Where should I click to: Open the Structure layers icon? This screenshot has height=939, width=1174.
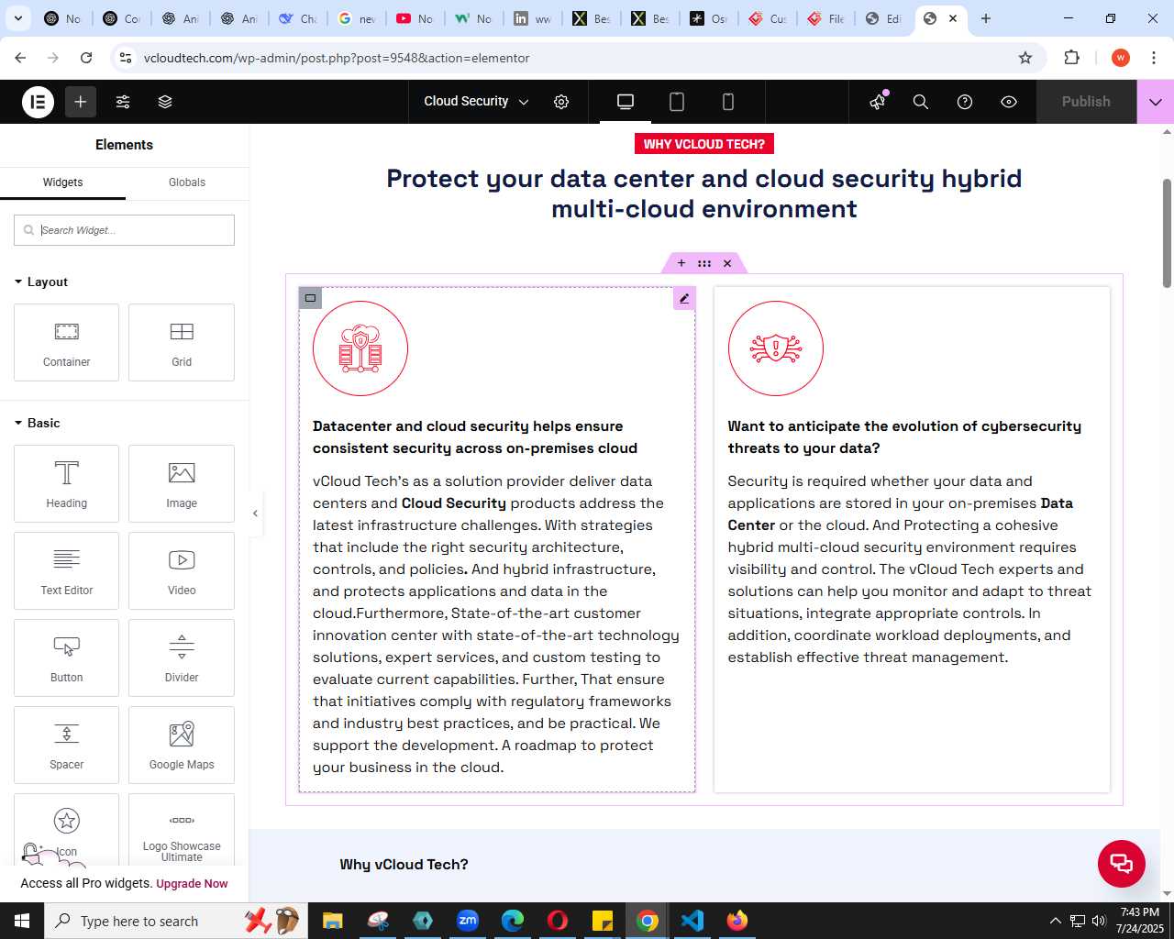click(x=165, y=102)
